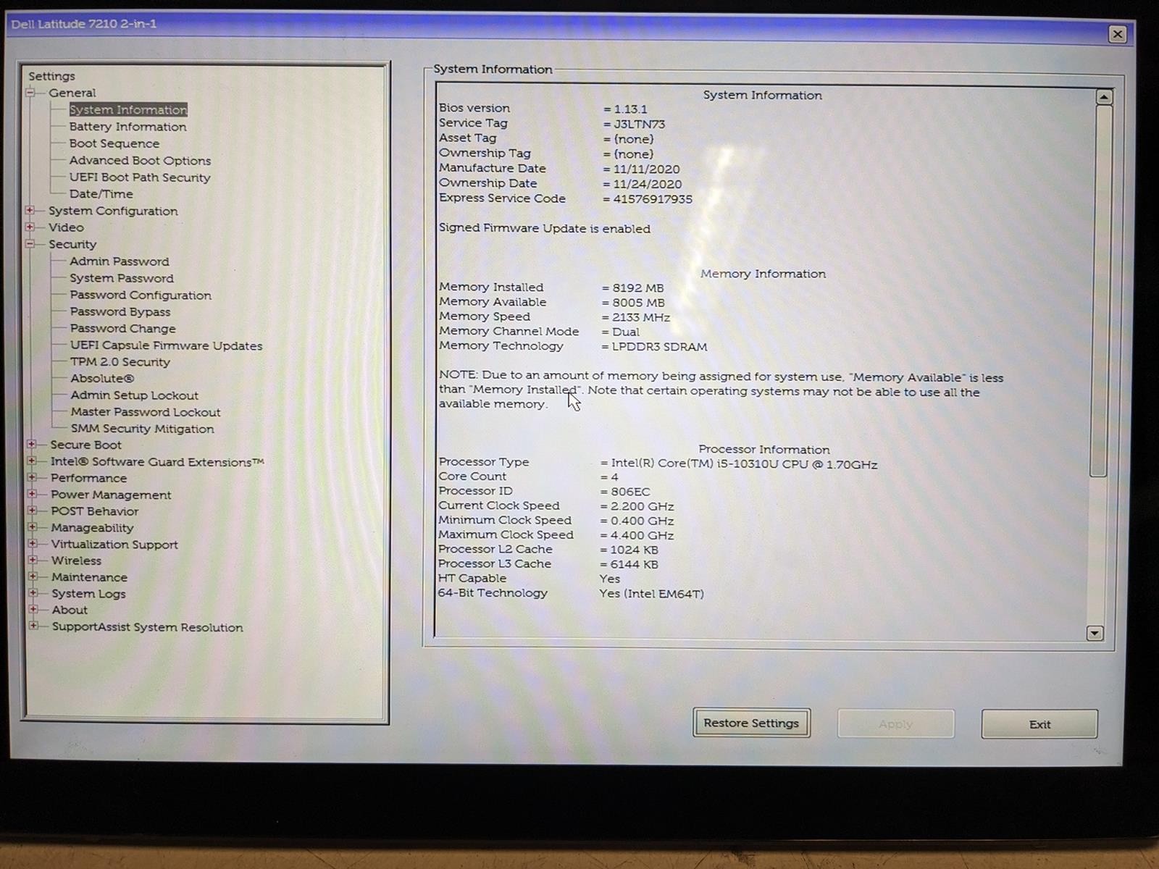Expand the System Logs node
The width and height of the screenshot is (1159, 869).
33,593
